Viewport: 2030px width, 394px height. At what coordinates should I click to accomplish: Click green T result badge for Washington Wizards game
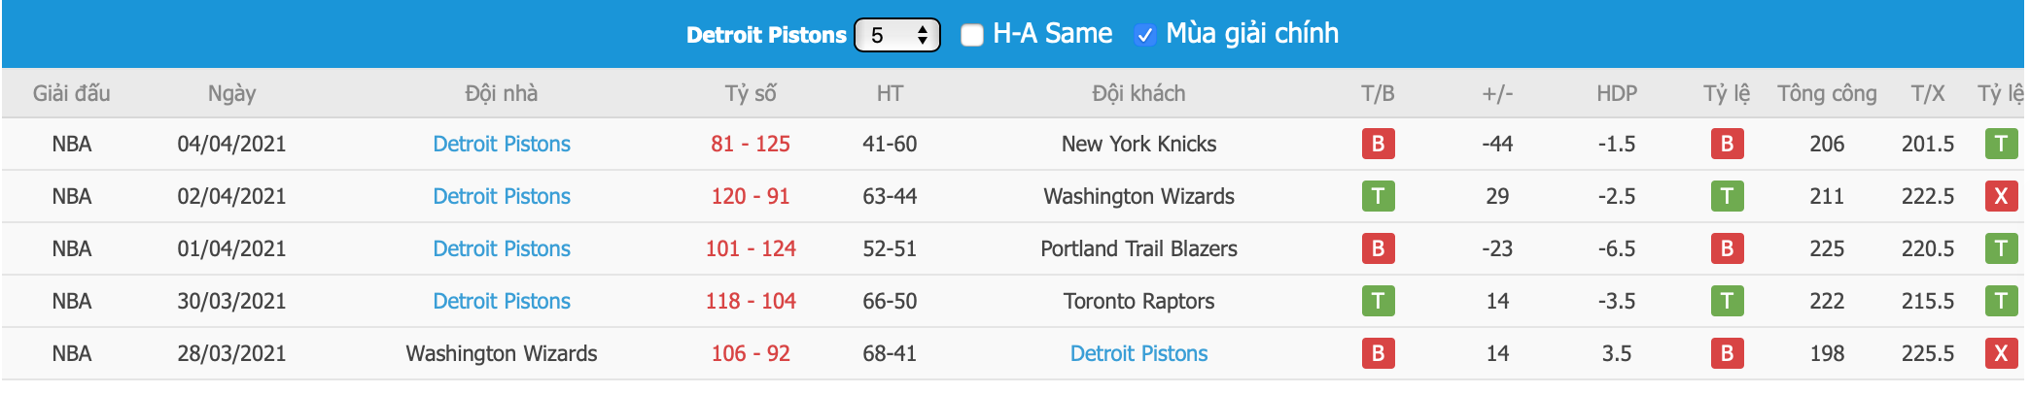pos(1377,196)
